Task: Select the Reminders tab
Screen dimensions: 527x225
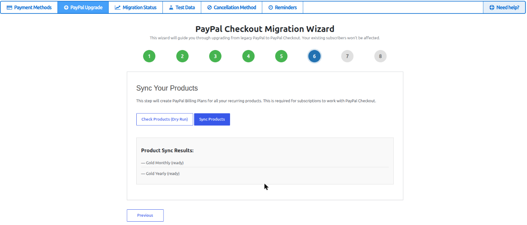Action: 282,7
